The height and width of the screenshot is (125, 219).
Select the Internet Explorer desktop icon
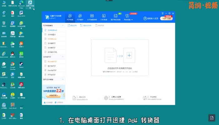pos(4,55)
